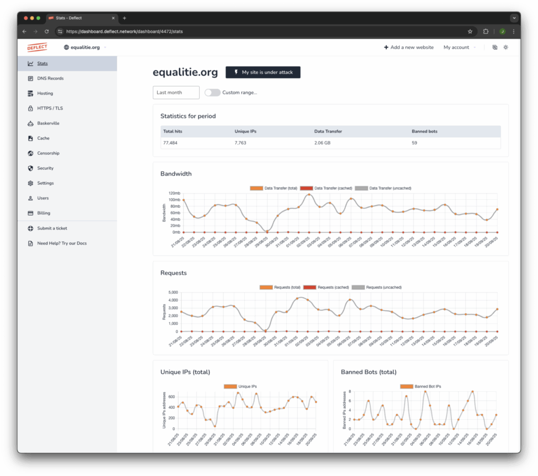
Task: Open the Last month period dropdown
Action: coord(176,93)
